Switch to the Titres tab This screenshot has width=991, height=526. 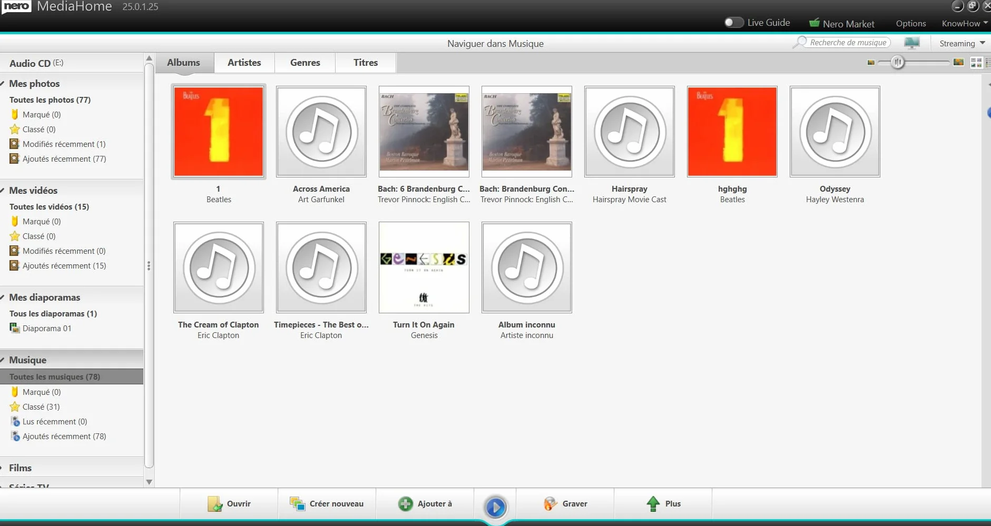[366, 63]
